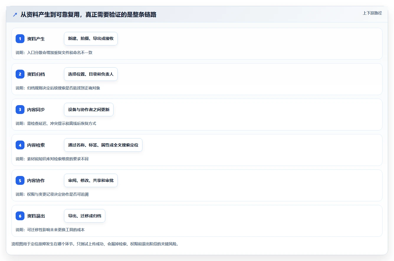Select step number badge 1
The image size is (394, 261).
20,39
